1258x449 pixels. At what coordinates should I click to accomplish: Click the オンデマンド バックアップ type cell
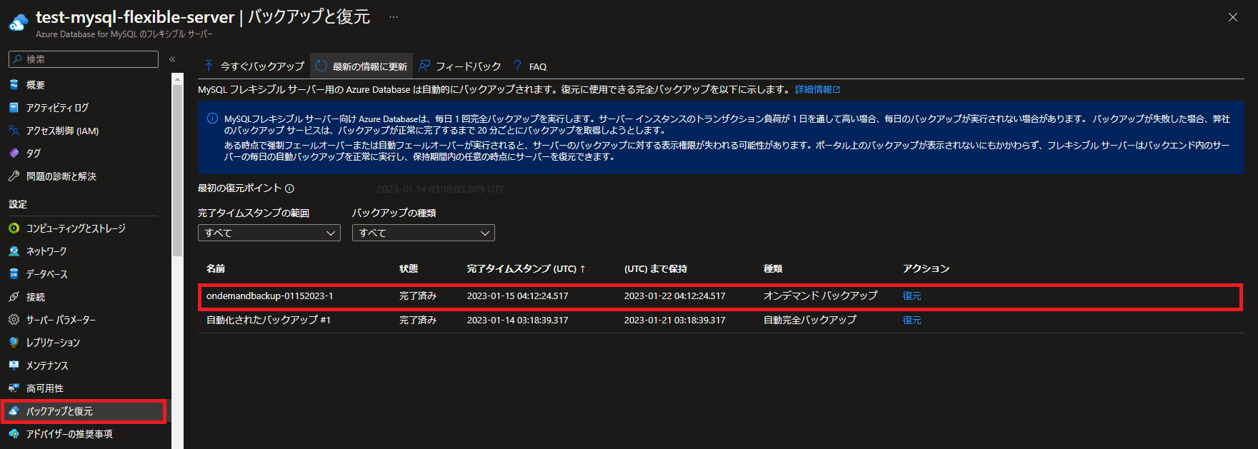[821, 296]
